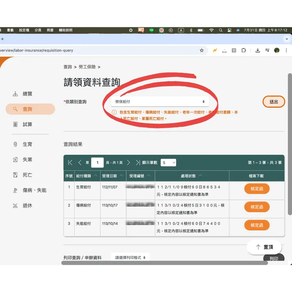Click the gear icon in menu bar
Screen dimensions: 292x292
131,30
